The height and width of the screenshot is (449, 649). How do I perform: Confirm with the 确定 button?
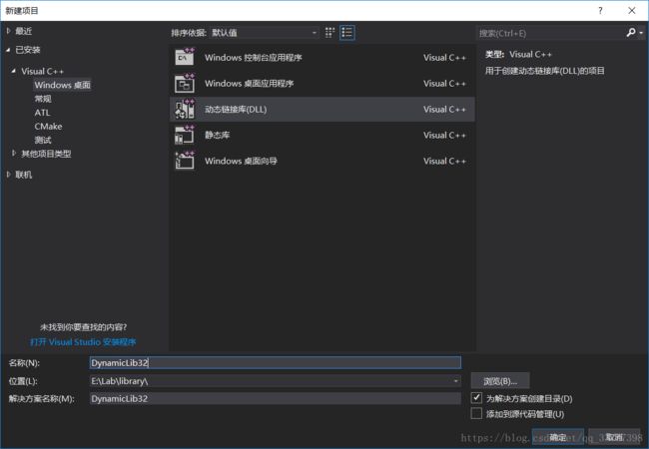click(557, 437)
